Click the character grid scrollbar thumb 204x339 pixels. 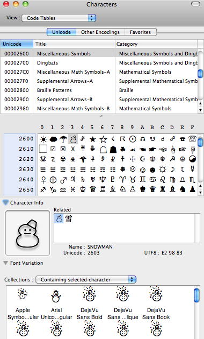click(200, 142)
